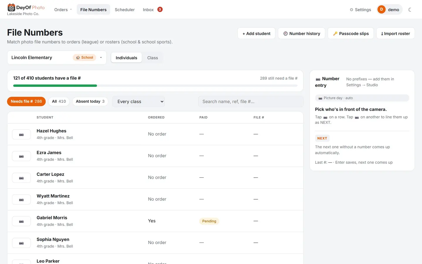422x264 pixels.
Task: Click the FILE # column header
Action: (259, 117)
